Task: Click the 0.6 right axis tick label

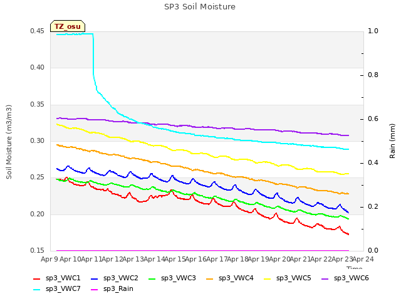Action: (x=373, y=119)
